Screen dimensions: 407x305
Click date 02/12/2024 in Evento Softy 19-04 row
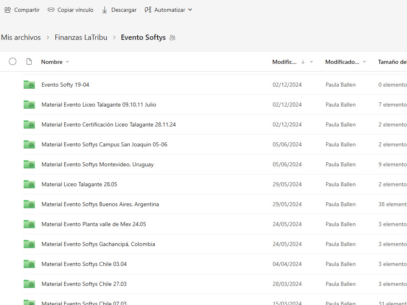tap(287, 85)
